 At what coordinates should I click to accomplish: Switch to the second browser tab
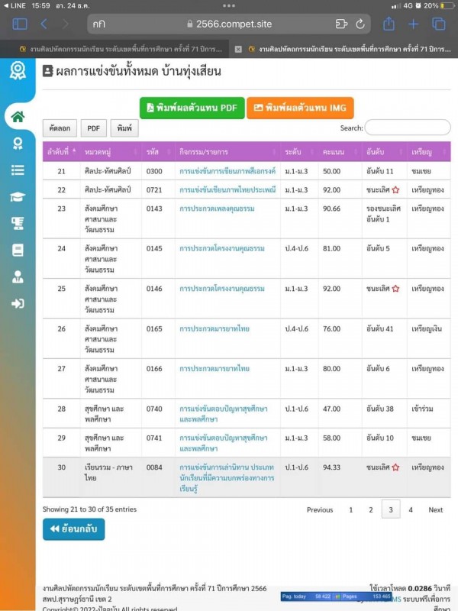pos(350,49)
